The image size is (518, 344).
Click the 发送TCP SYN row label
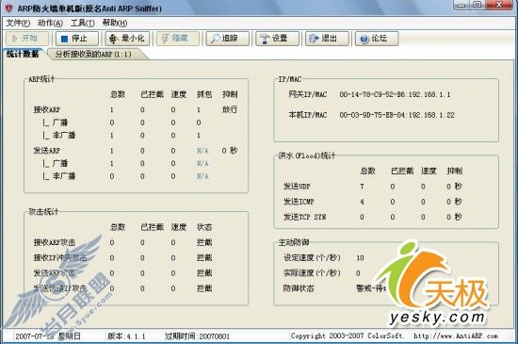(x=304, y=217)
